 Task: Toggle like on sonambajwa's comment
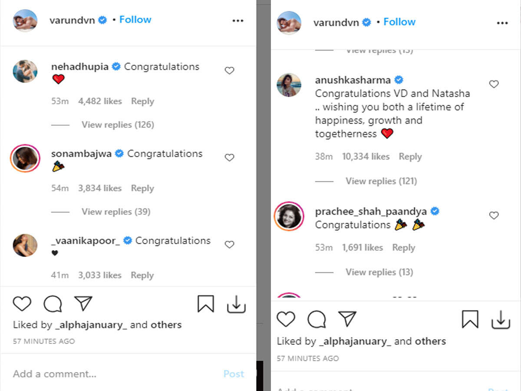[229, 158]
